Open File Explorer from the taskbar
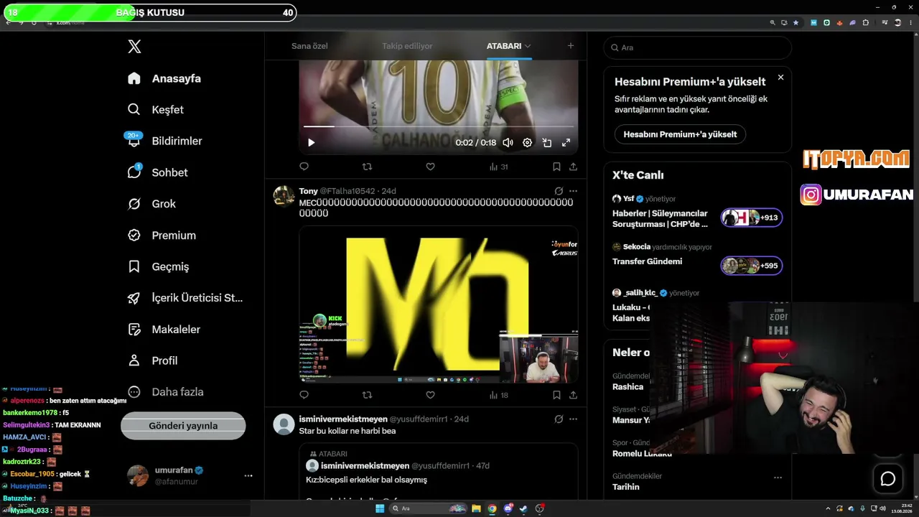 476,509
